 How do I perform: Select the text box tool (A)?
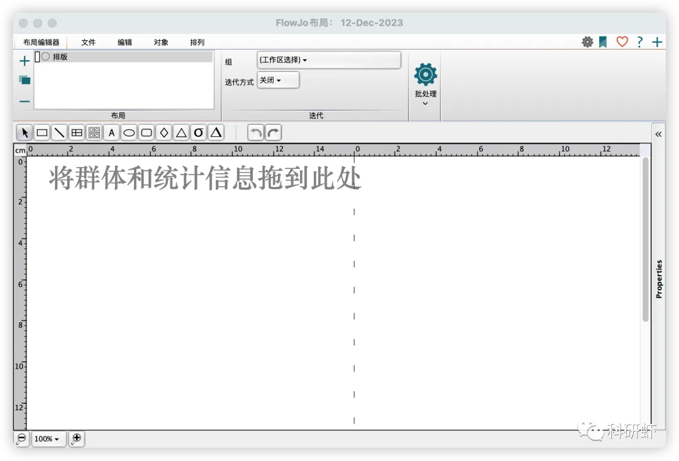click(112, 133)
